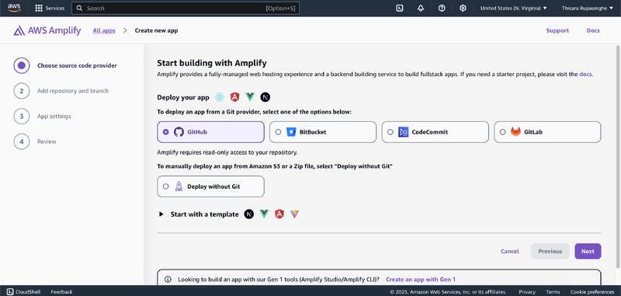Image resolution: width=621 pixels, height=296 pixels.
Task: Go to step 4 Review
Action: click(x=35, y=141)
